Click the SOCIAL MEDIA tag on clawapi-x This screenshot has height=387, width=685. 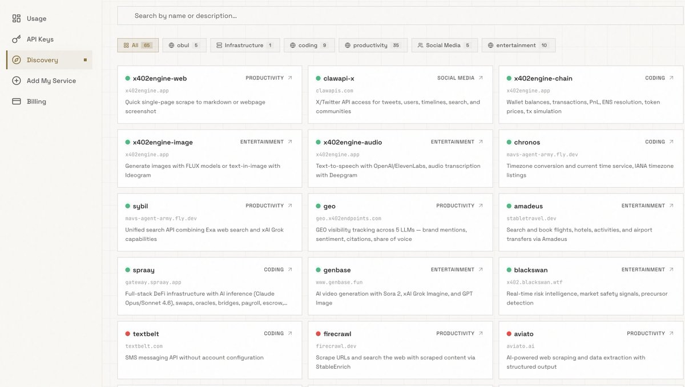(x=456, y=78)
